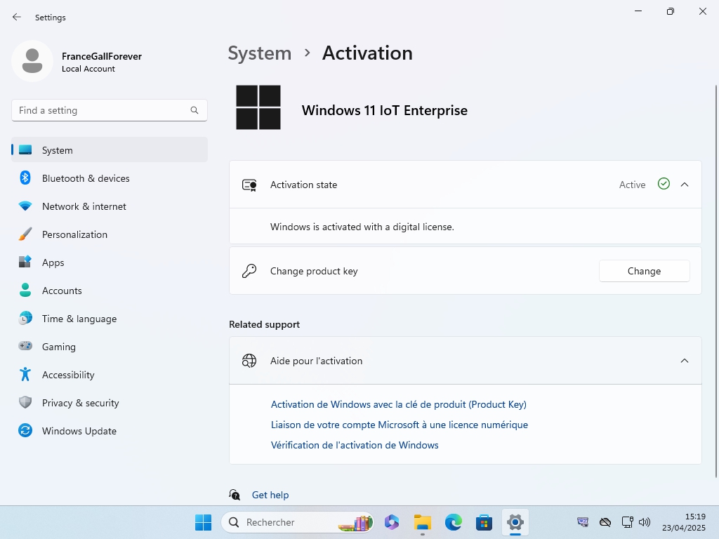719x539 pixels.
Task: Collapse the Aide pour l'activation section
Action: tap(685, 361)
